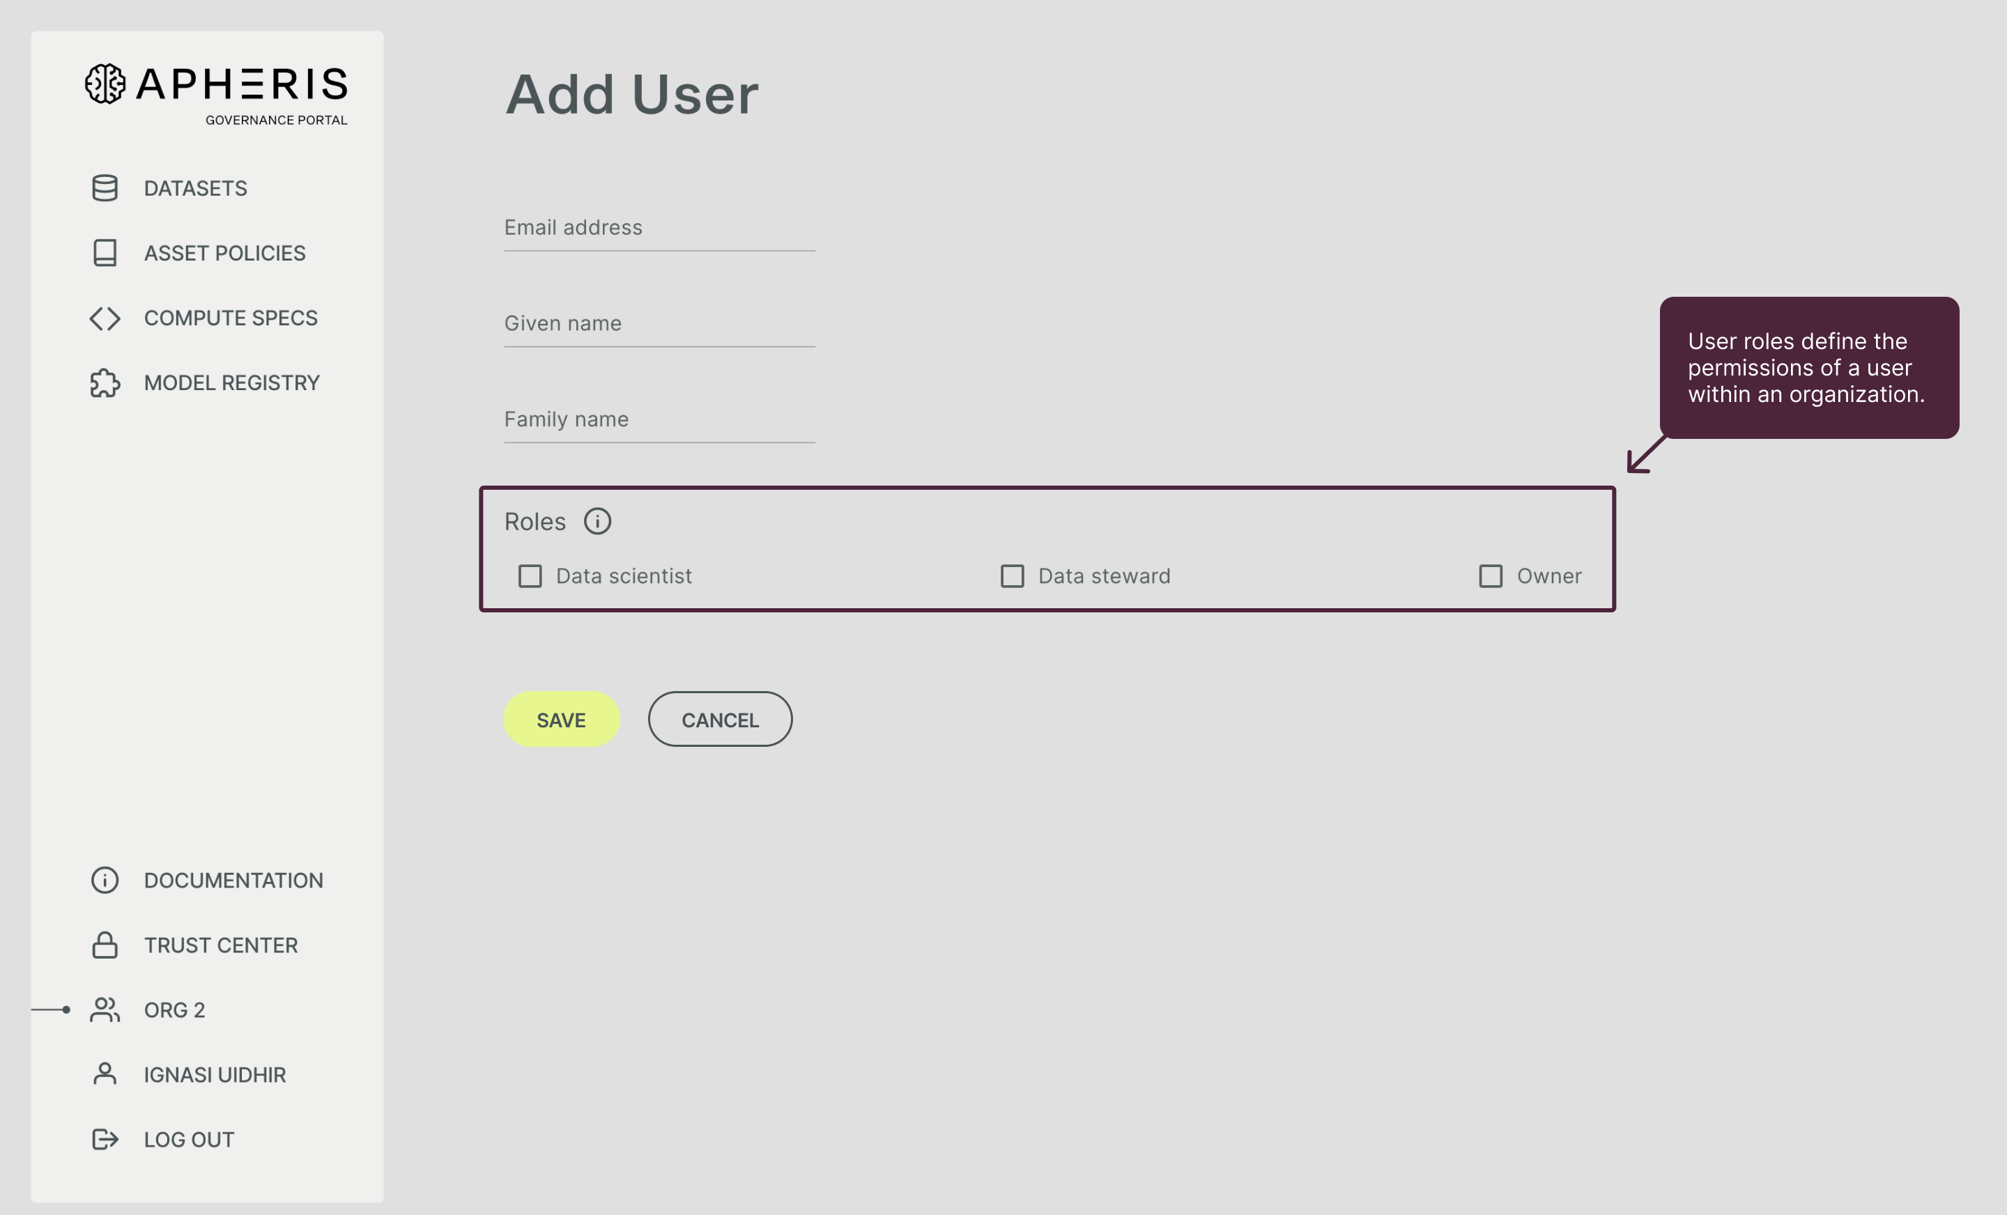The height and width of the screenshot is (1215, 2007).
Task: Click the Log Out exit icon
Action: (x=105, y=1138)
